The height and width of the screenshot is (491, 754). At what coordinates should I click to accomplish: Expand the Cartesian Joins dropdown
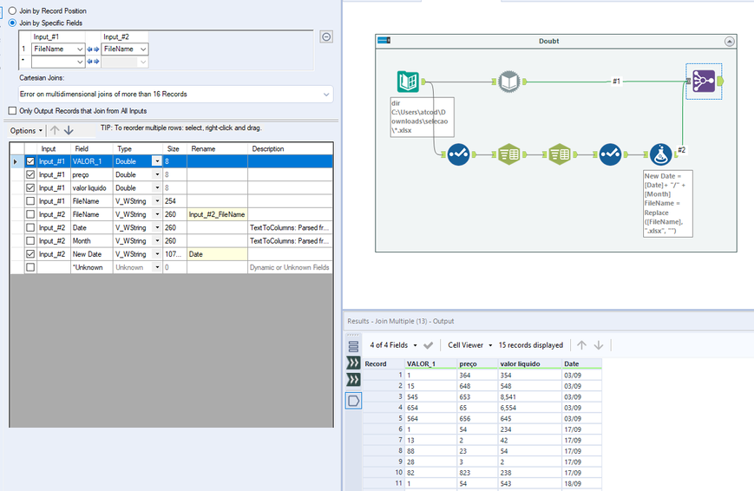click(x=326, y=94)
